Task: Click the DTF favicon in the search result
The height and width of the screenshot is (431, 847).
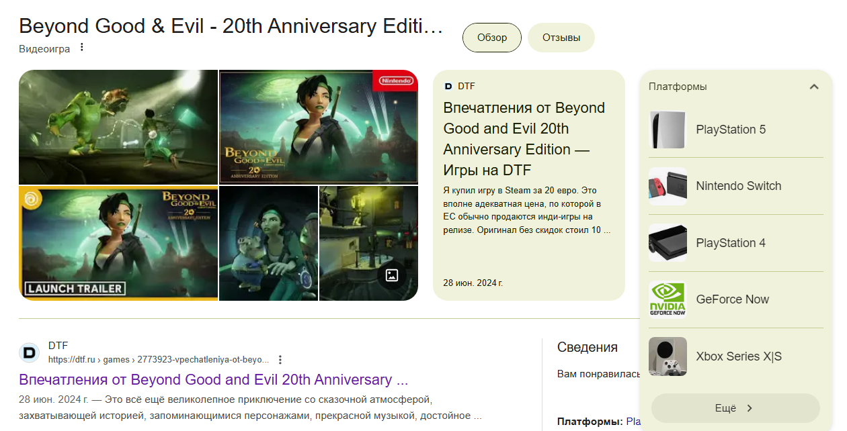Action: [x=29, y=352]
